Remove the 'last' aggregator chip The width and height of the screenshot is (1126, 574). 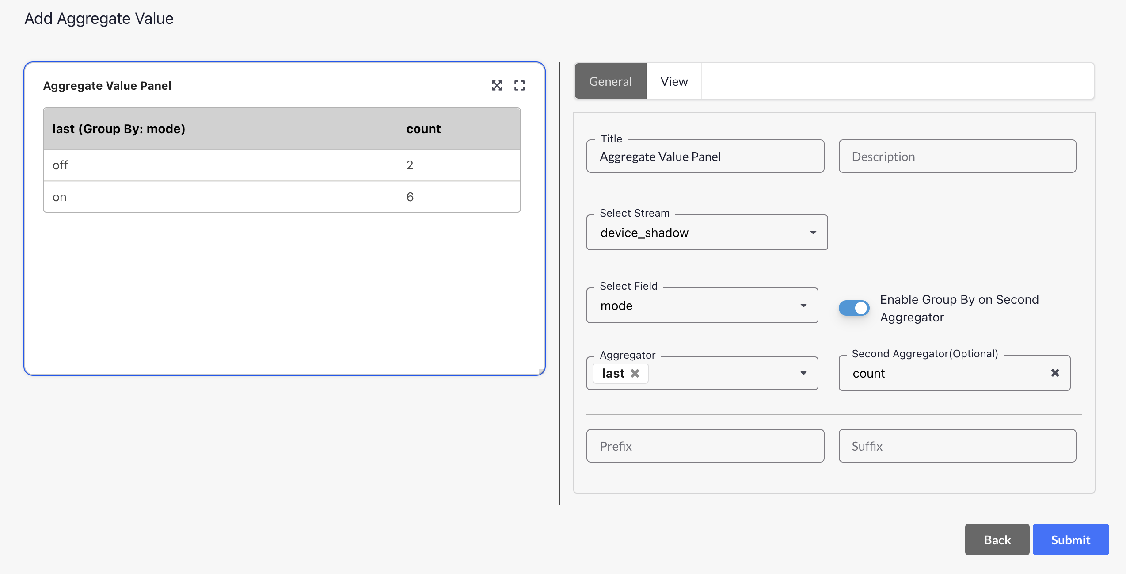point(635,373)
